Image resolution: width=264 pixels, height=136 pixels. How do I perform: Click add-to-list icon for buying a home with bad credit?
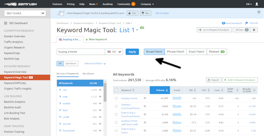point(145,122)
